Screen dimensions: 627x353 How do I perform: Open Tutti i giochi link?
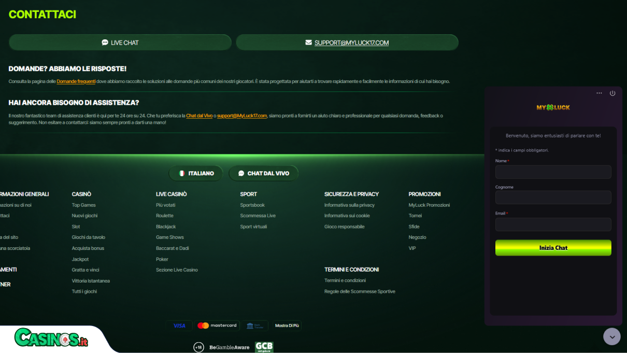coord(84,291)
